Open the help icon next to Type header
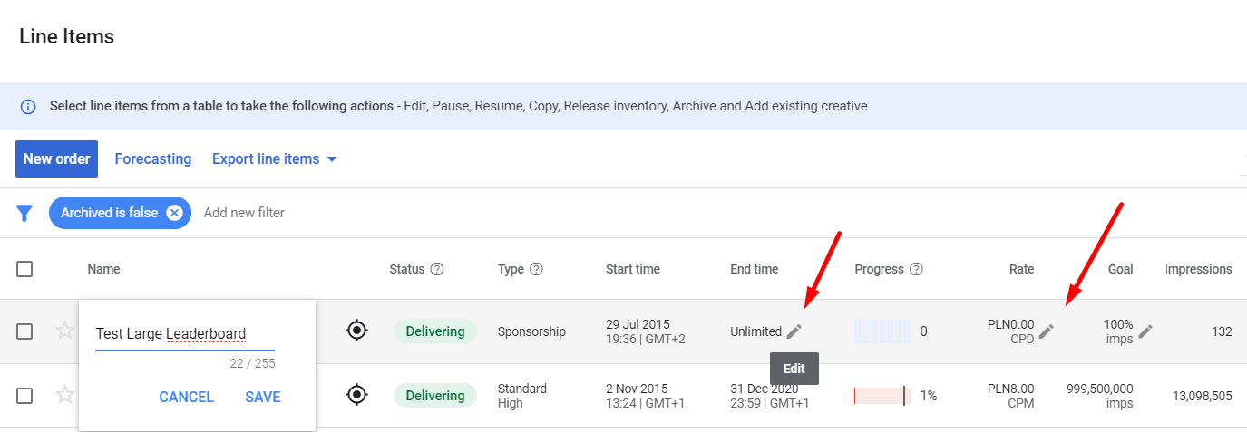Image resolution: width=1247 pixels, height=432 pixels. [x=536, y=269]
